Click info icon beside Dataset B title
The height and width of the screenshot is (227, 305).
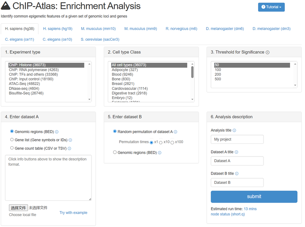(237, 174)
